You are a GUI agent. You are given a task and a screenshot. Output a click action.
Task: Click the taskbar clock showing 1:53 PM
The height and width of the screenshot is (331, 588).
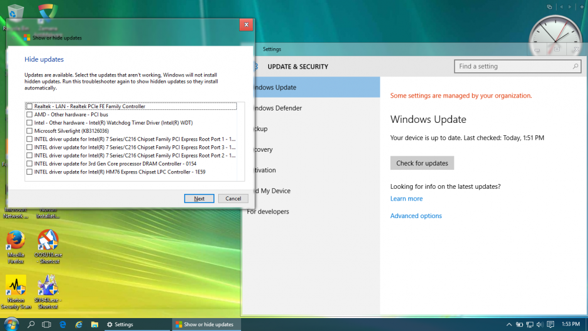pos(571,325)
